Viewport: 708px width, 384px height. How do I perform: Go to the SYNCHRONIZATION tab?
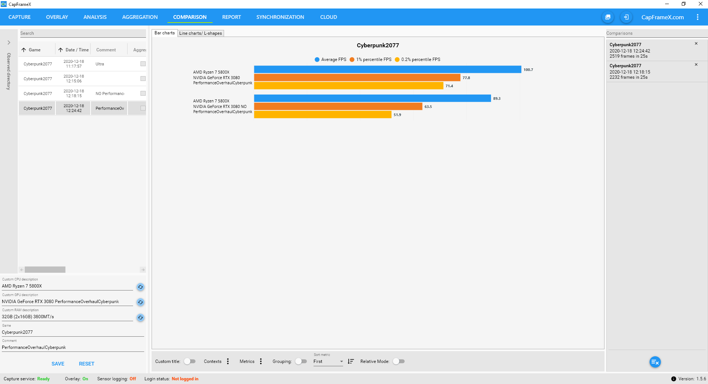coord(280,17)
